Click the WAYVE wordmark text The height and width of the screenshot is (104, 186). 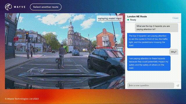(x=19, y=7)
